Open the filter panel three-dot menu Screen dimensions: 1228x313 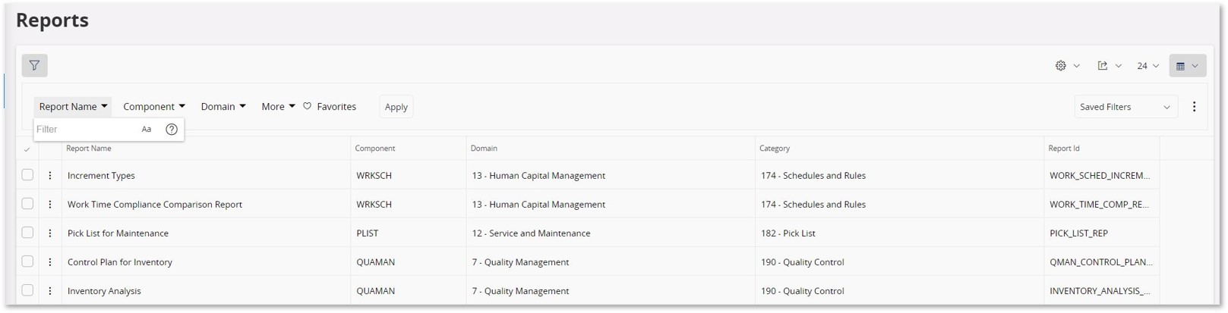[x=1194, y=107]
